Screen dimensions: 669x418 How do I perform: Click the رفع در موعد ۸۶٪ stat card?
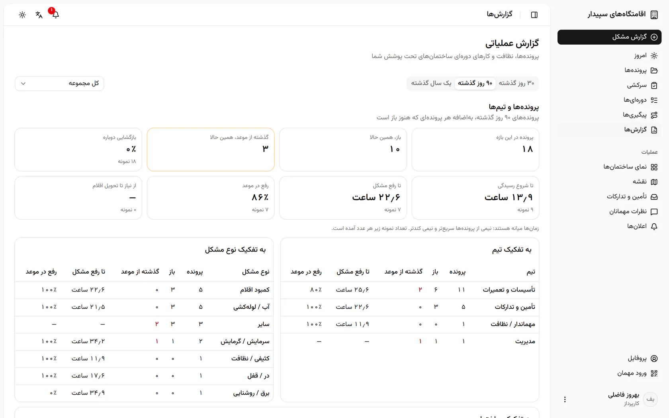click(211, 198)
